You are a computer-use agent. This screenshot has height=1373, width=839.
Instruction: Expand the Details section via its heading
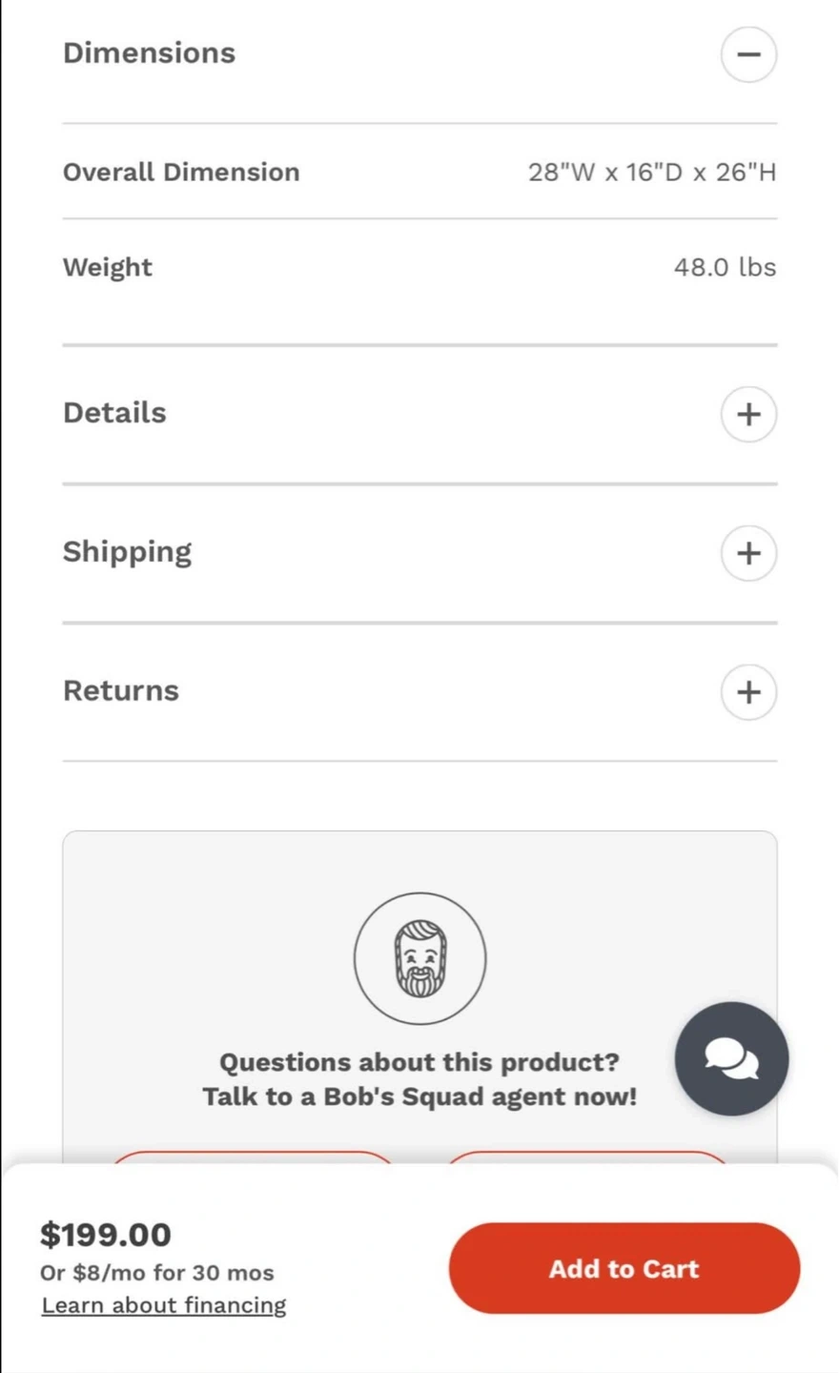[114, 413]
